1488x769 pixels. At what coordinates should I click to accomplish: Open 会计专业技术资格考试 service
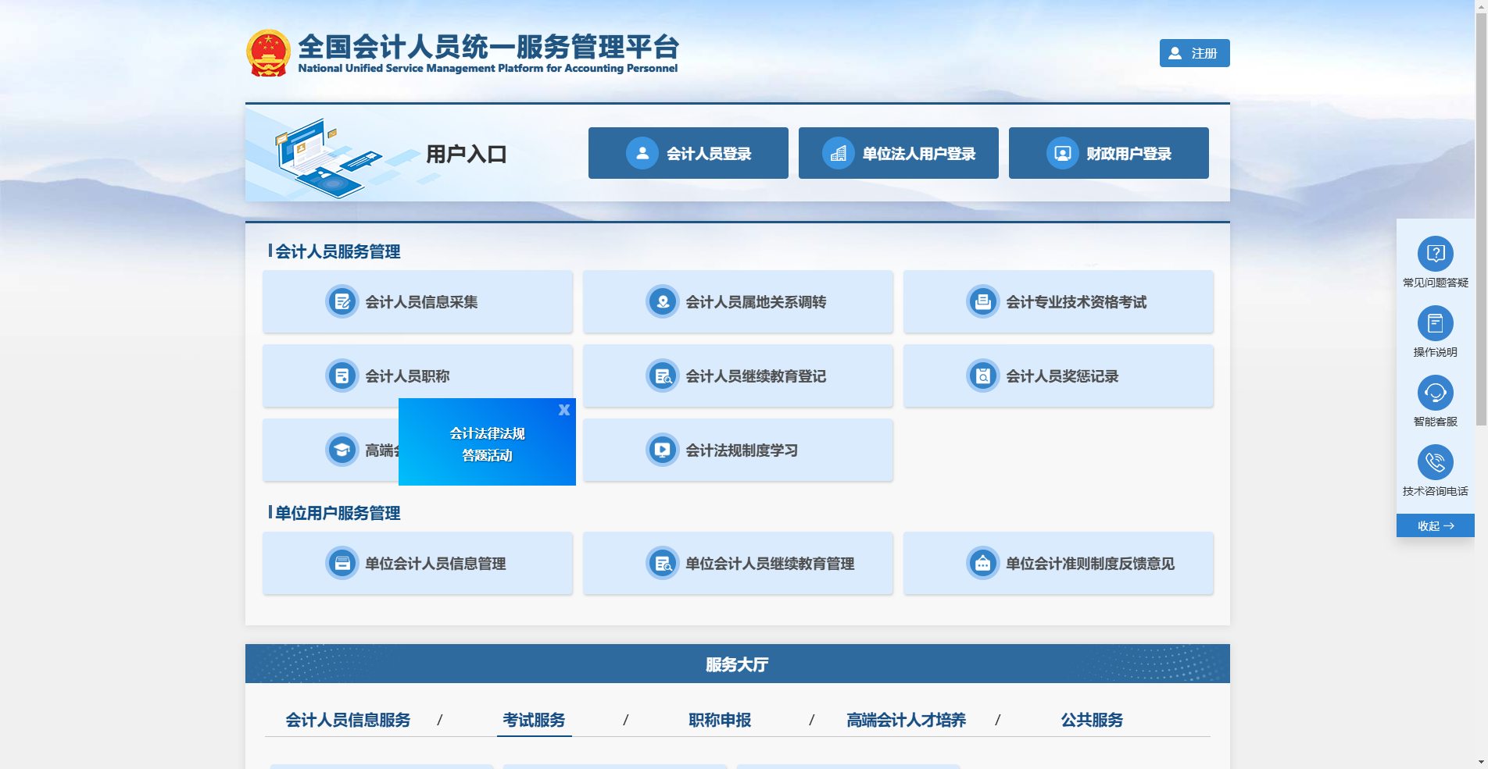[982, 302]
